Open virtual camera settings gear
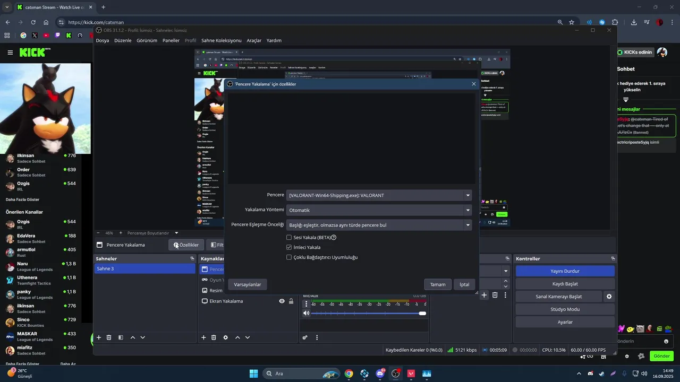 click(609, 297)
